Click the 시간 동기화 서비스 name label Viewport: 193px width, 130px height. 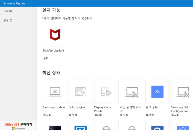131,109
